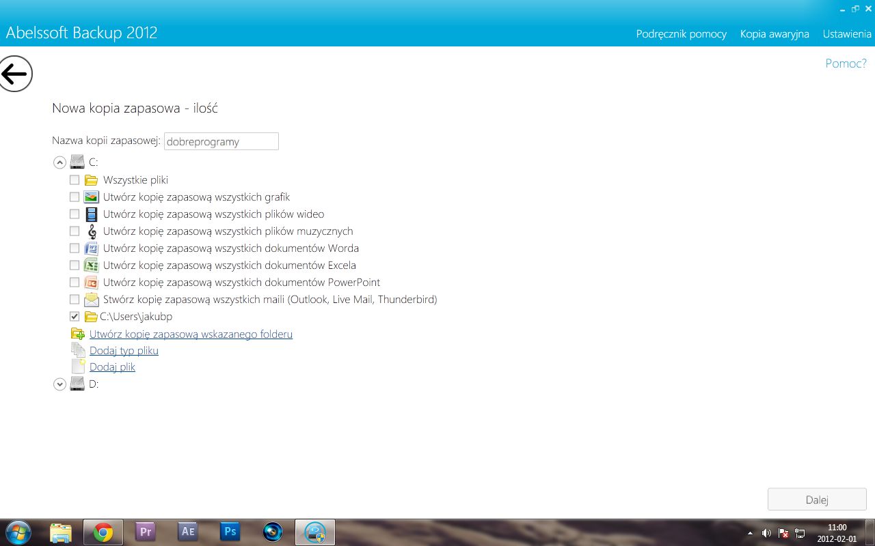Viewport: 875px width, 546px height.
Task: Show hidden tray icons arrow
Action: [750, 533]
